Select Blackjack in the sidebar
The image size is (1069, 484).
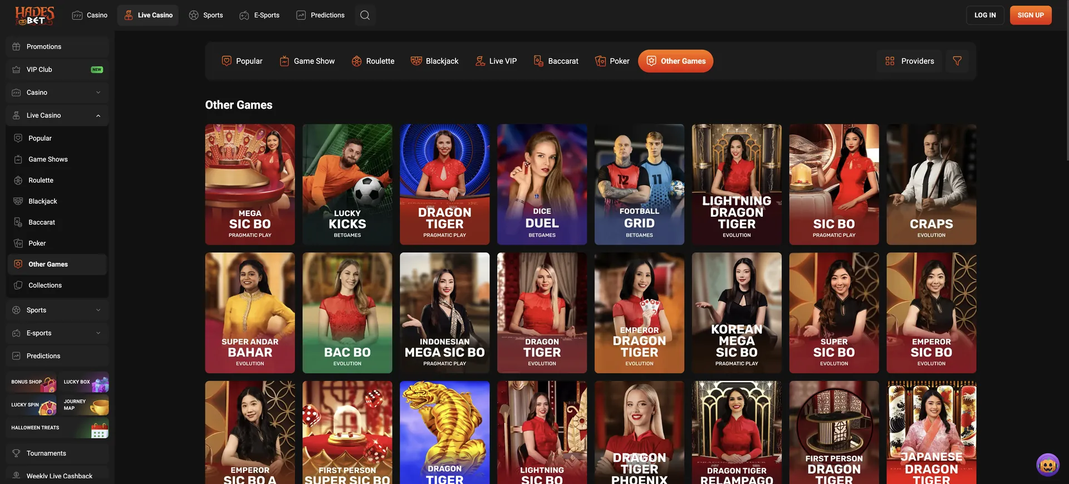pos(57,201)
